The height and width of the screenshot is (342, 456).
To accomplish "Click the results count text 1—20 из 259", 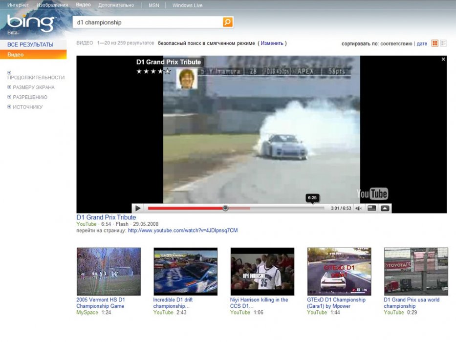I will tap(126, 43).
